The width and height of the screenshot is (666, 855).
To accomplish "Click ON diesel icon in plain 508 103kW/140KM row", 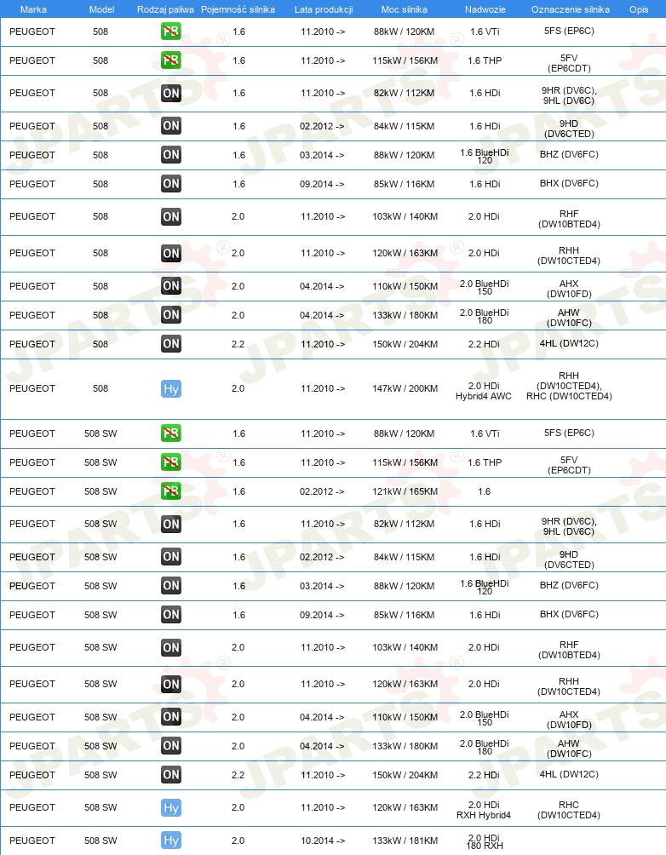I will pos(170,216).
